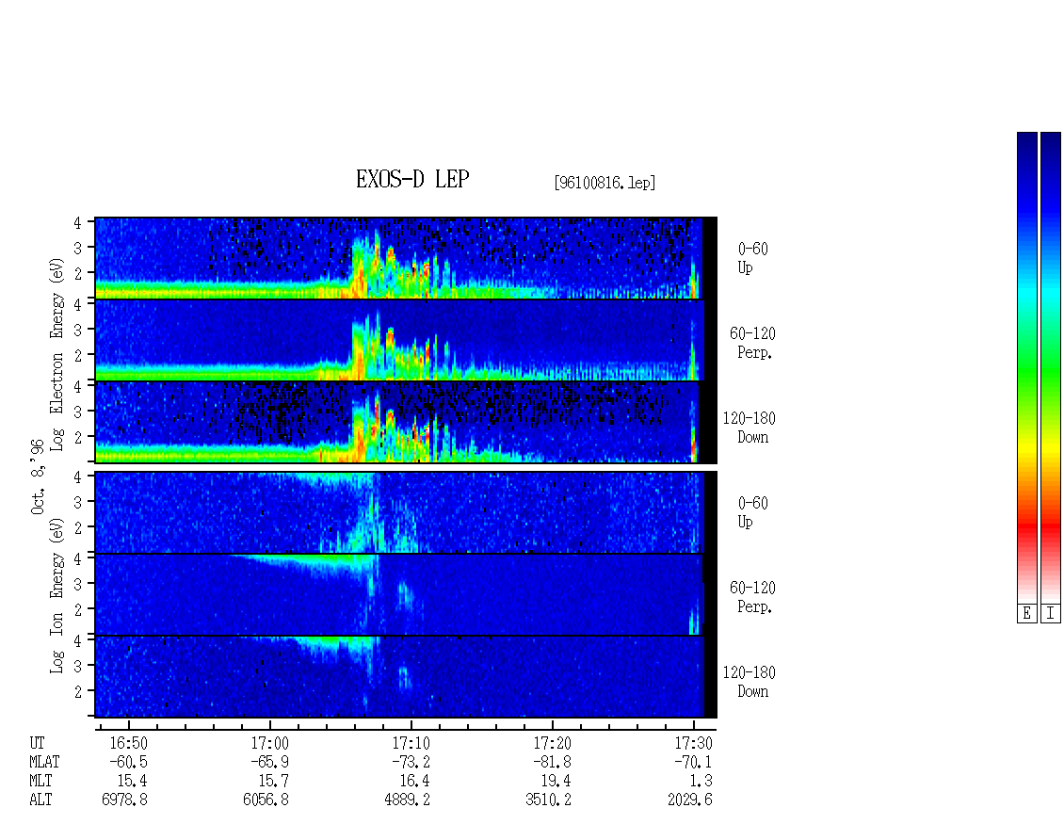Click the MLAT value -60.5

(x=128, y=762)
